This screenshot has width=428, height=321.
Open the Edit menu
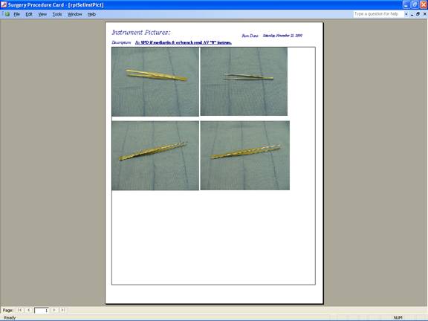pyautogui.click(x=29, y=14)
